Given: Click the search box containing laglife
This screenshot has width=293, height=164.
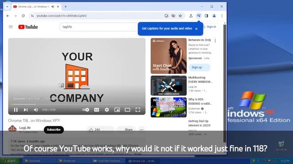Looking at the screenshot, I should (99, 27).
